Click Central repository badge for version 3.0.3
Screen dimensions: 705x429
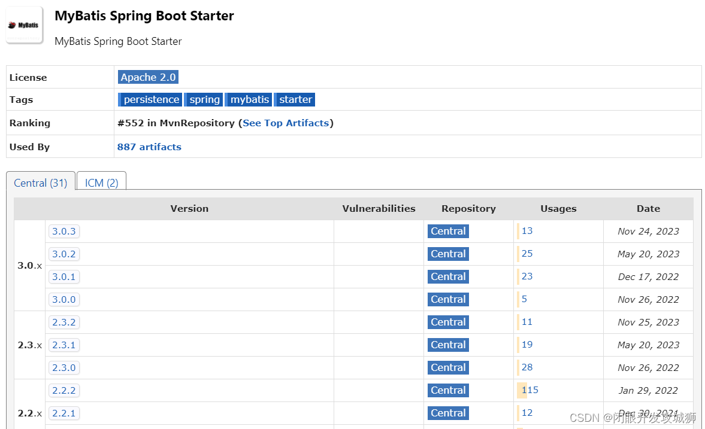tap(448, 232)
